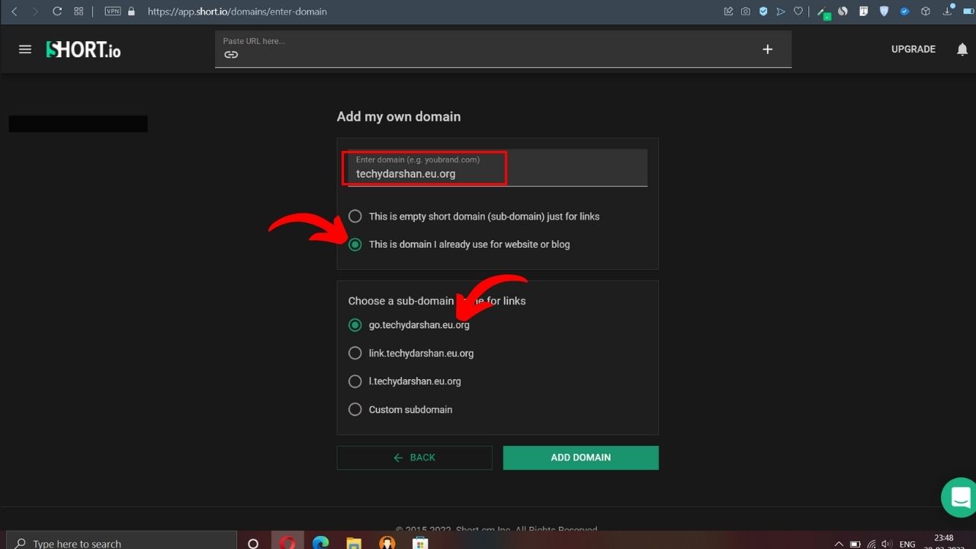Viewport: 976px width, 549px height.
Task: Take a snapshot using the camera icon
Action: pos(746,11)
